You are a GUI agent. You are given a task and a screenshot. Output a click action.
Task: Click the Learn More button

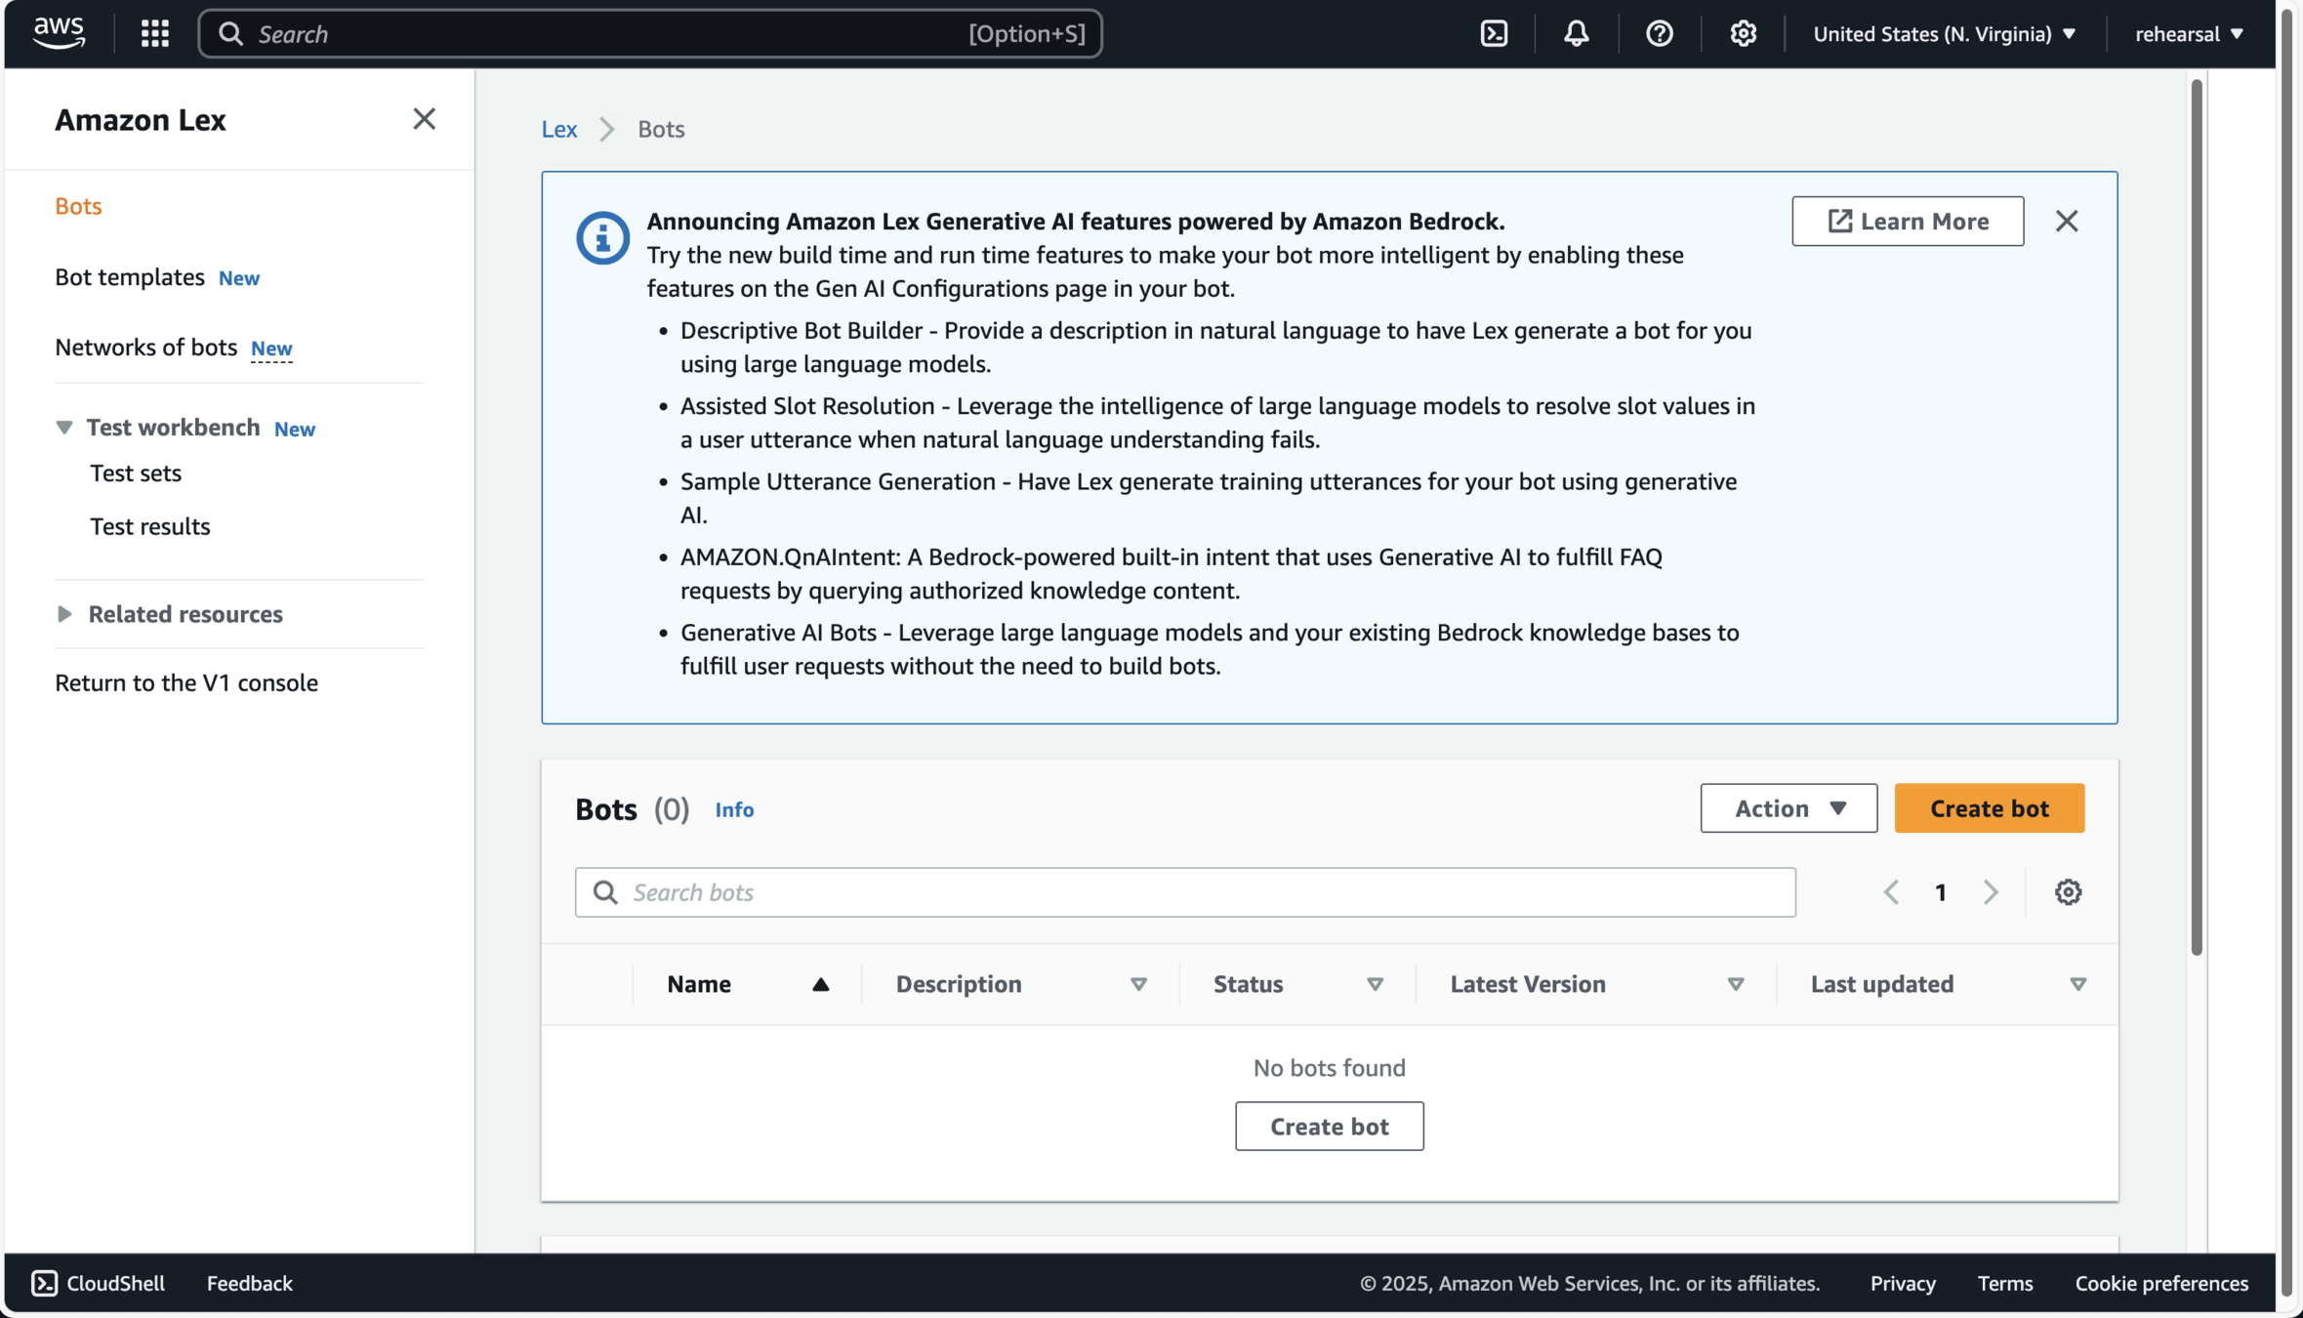click(x=1907, y=222)
